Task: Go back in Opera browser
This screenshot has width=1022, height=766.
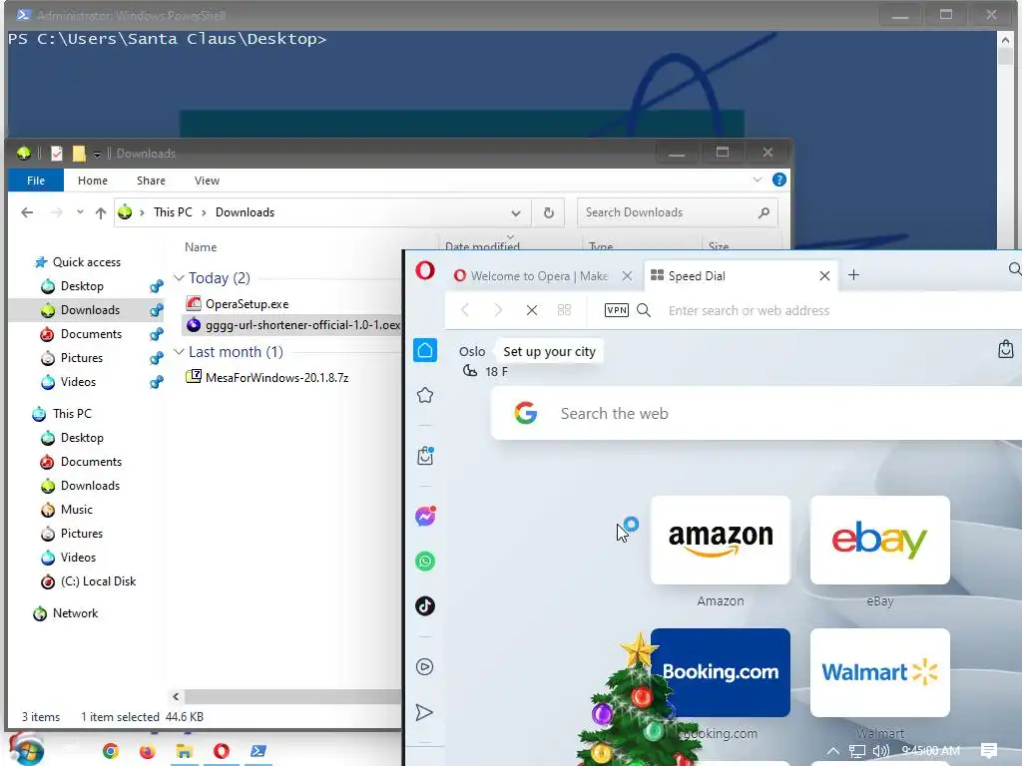Action: click(x=465, y=310)
